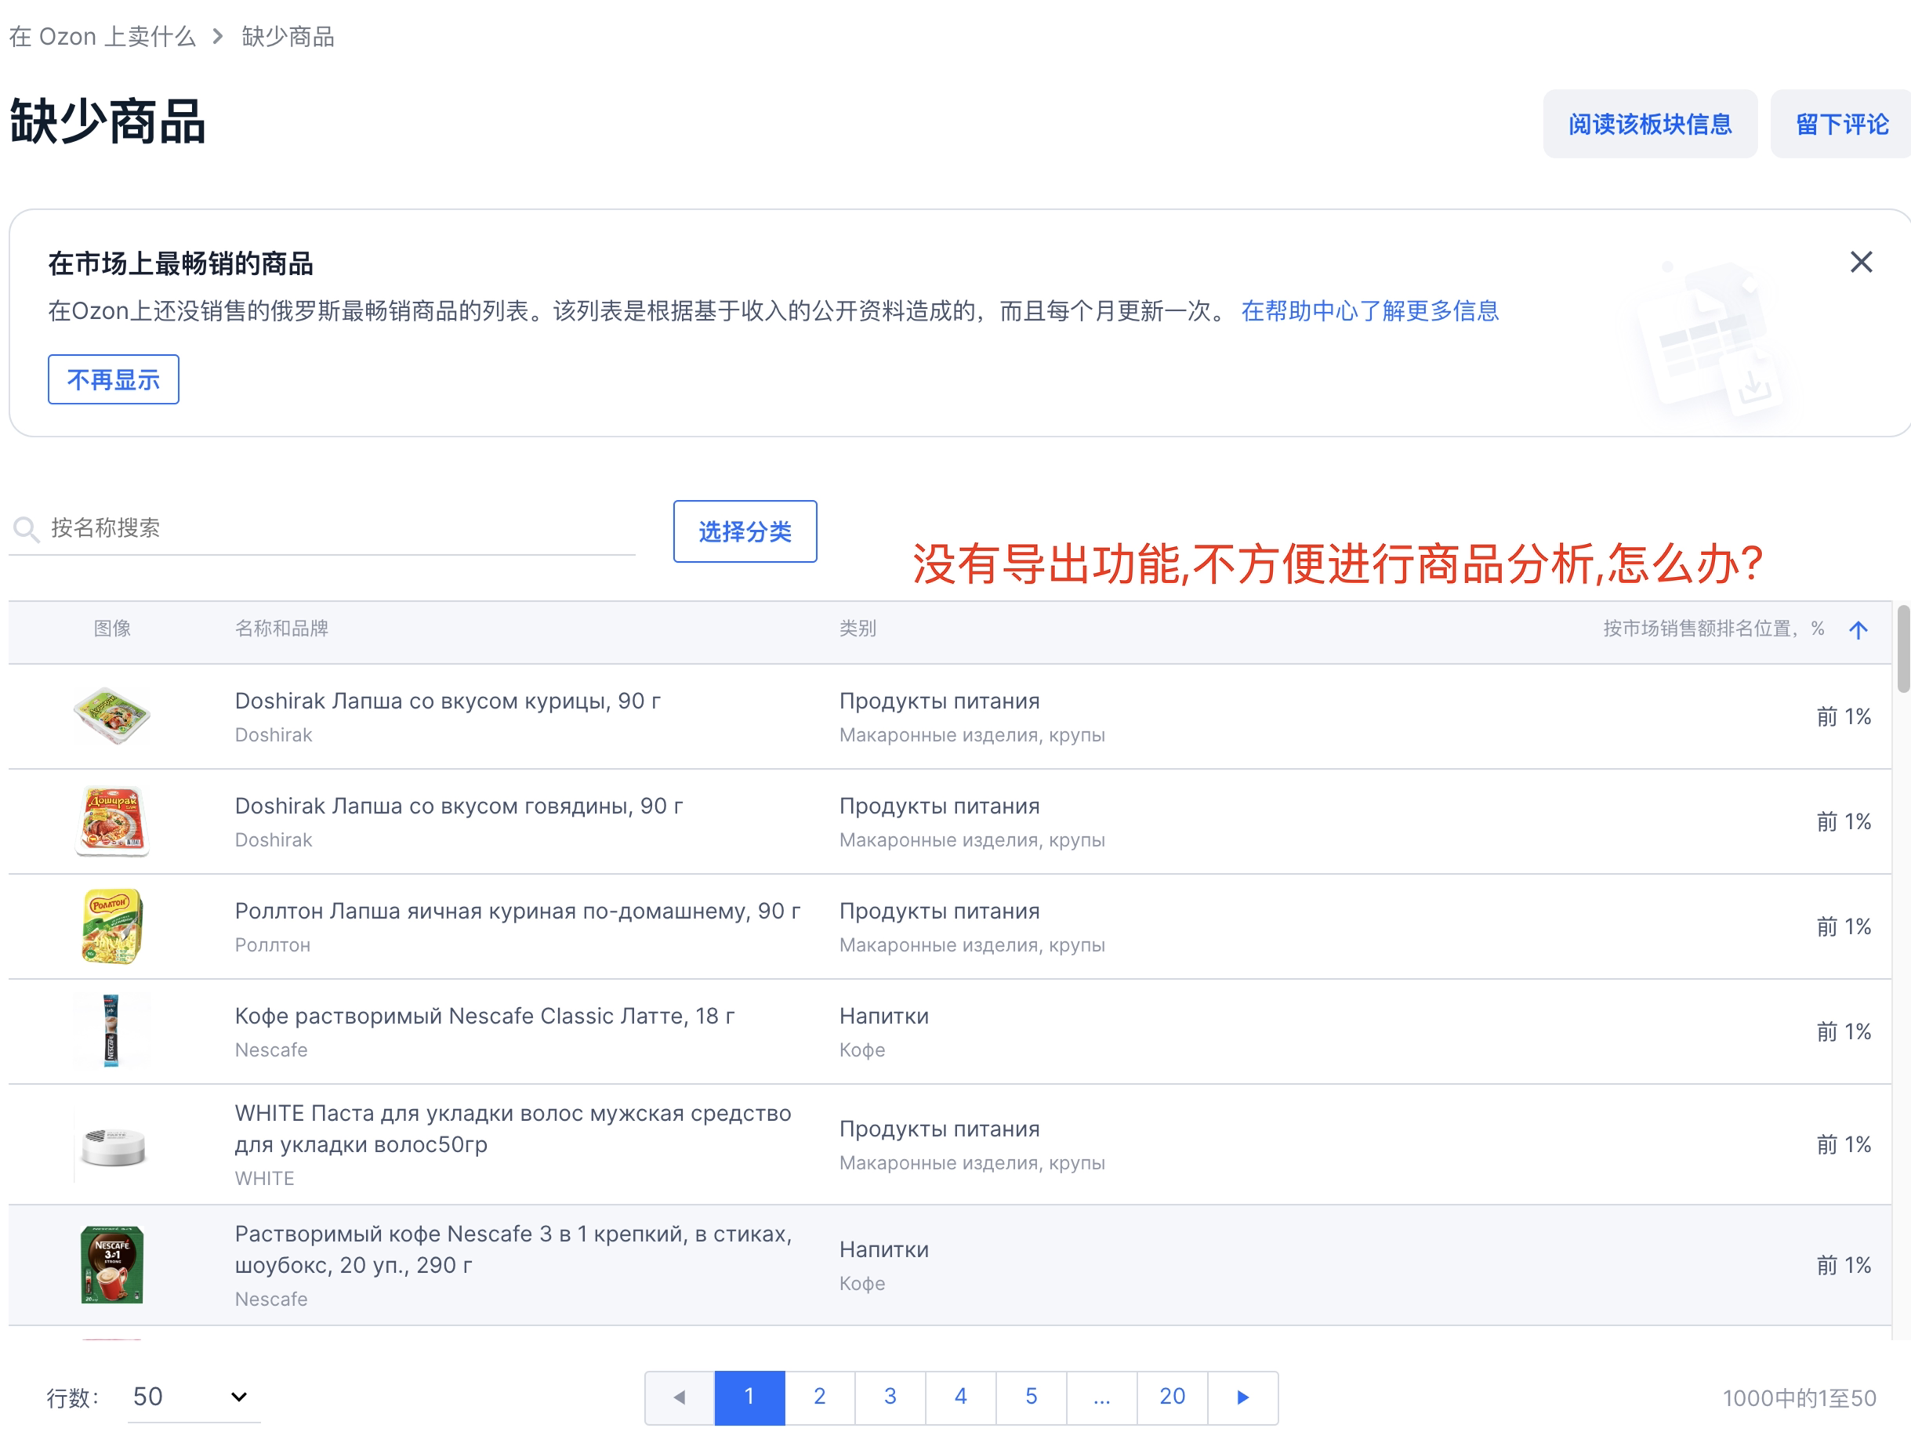This screenshot has width=1911, height=1439.
Task: Go to next page with right arrow
Action: coord(1242,1397)
